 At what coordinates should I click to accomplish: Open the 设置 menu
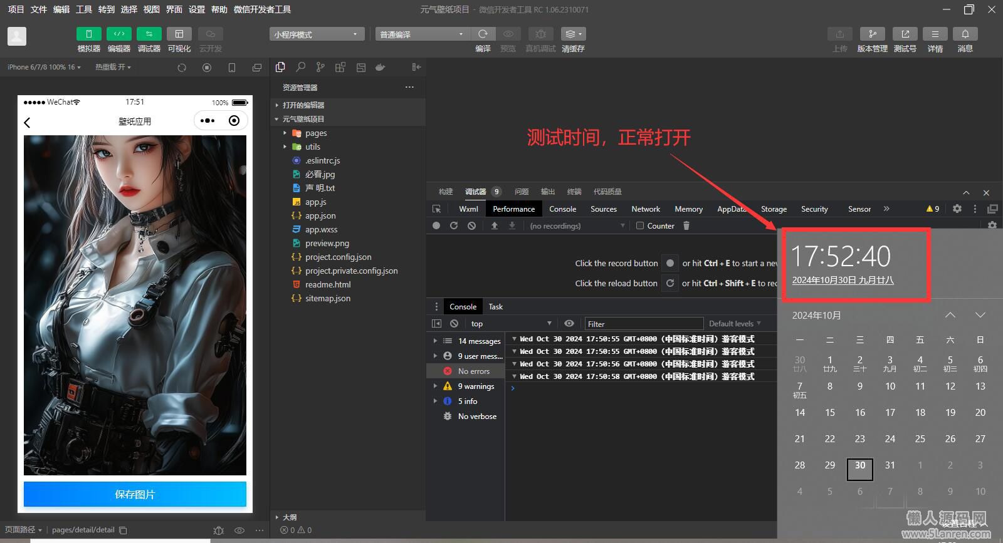click(197, 9)
